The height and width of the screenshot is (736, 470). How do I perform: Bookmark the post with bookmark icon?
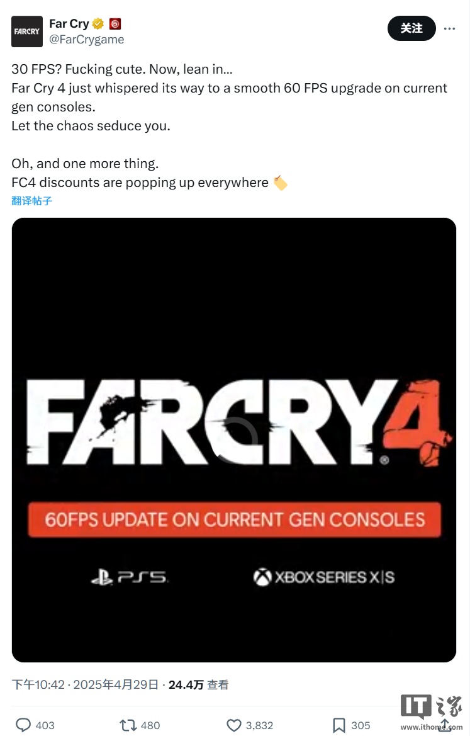339,725
